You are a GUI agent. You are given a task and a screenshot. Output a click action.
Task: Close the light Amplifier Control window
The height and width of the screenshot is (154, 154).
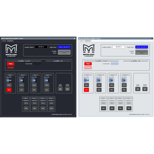tap(152, 38)
